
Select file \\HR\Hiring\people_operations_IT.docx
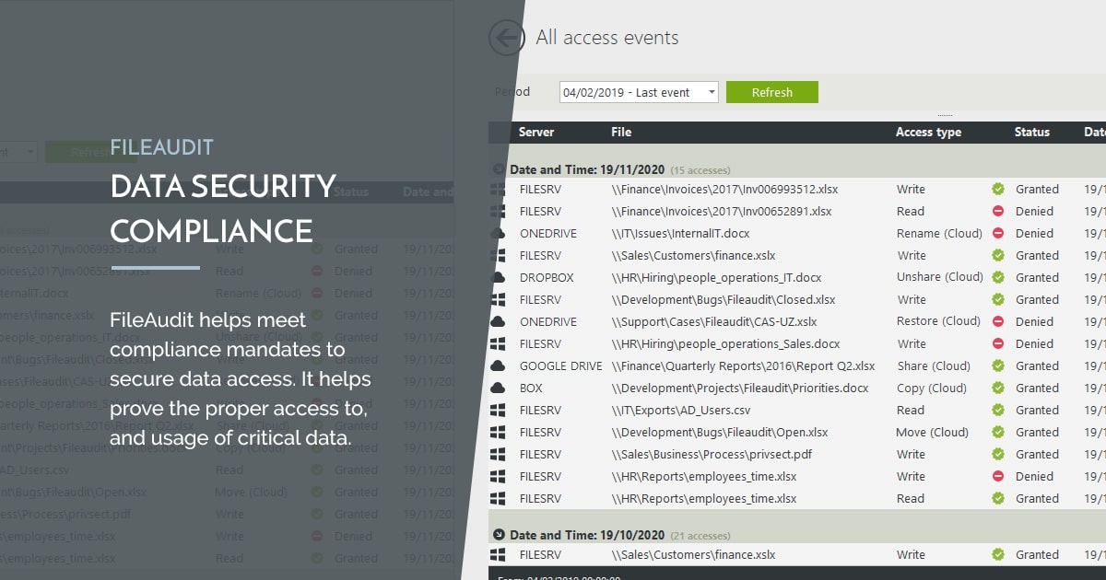pyautogui.click(x=716, y=278)
